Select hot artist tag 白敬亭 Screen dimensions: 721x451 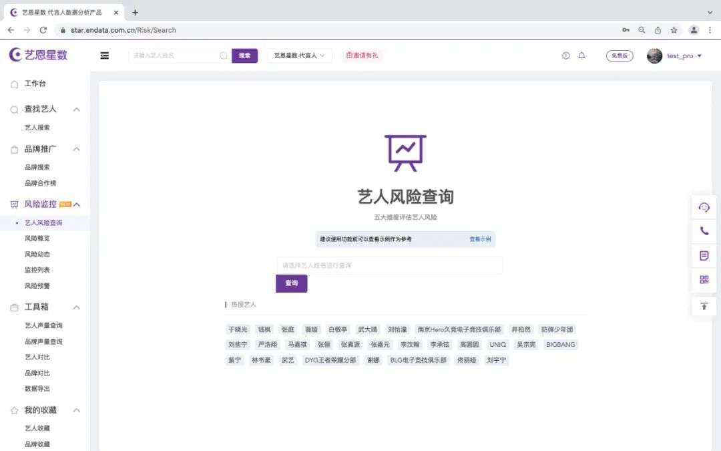point(338,329)
